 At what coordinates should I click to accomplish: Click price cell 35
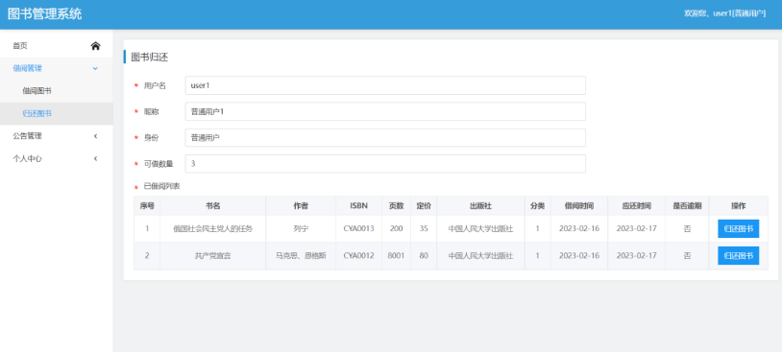424,229
